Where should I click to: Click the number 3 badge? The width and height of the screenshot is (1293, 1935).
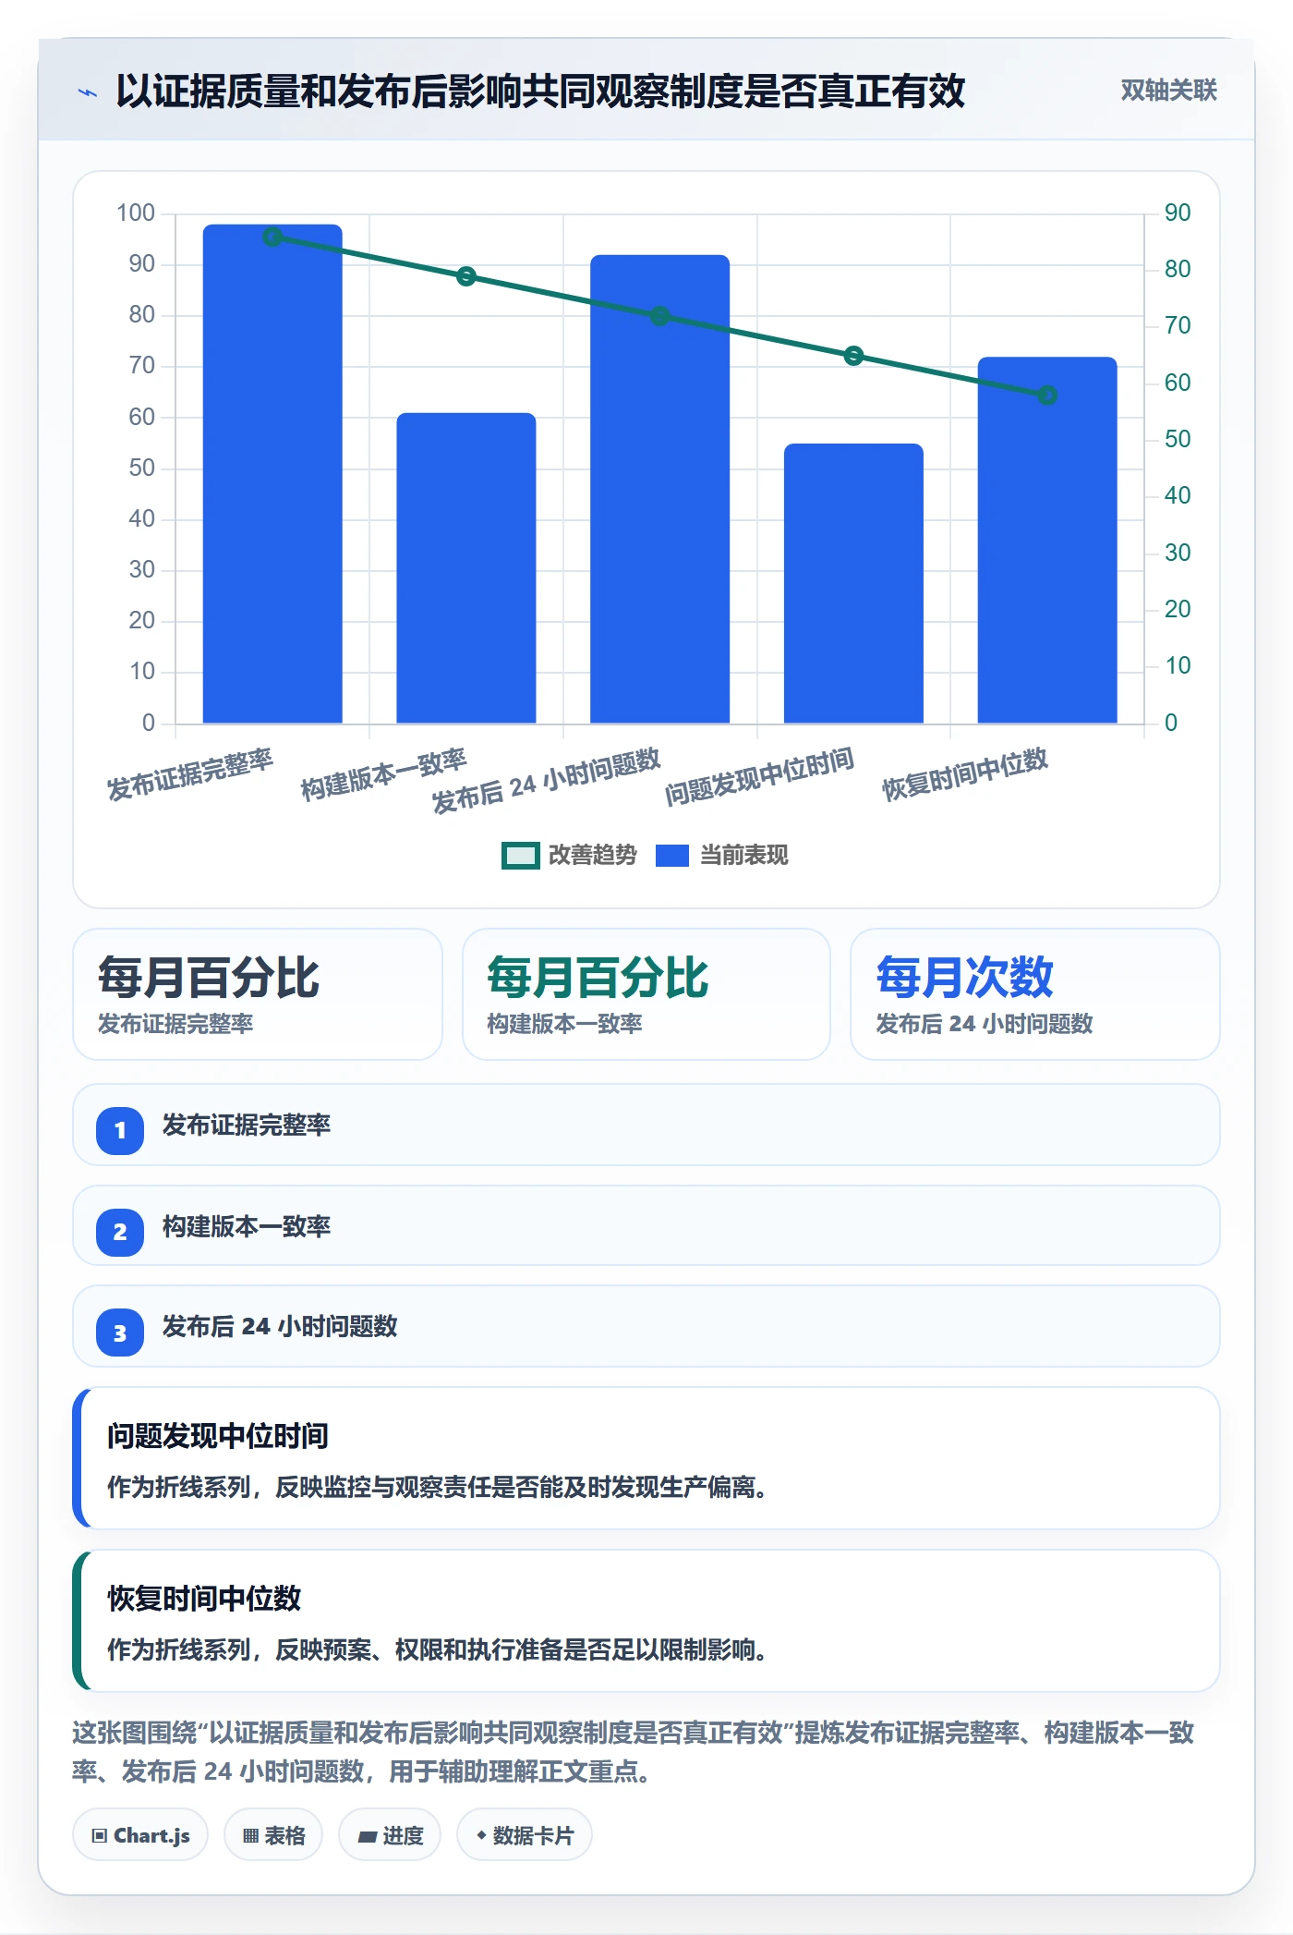(120, 1333)
